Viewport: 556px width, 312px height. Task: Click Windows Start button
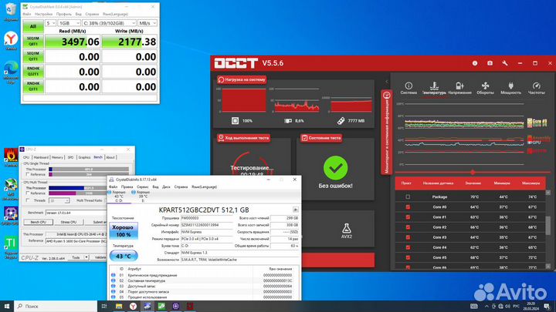point(7,306)
